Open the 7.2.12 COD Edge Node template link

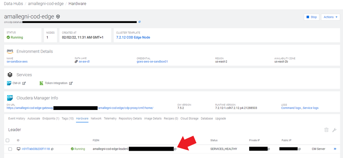[133, 37]
